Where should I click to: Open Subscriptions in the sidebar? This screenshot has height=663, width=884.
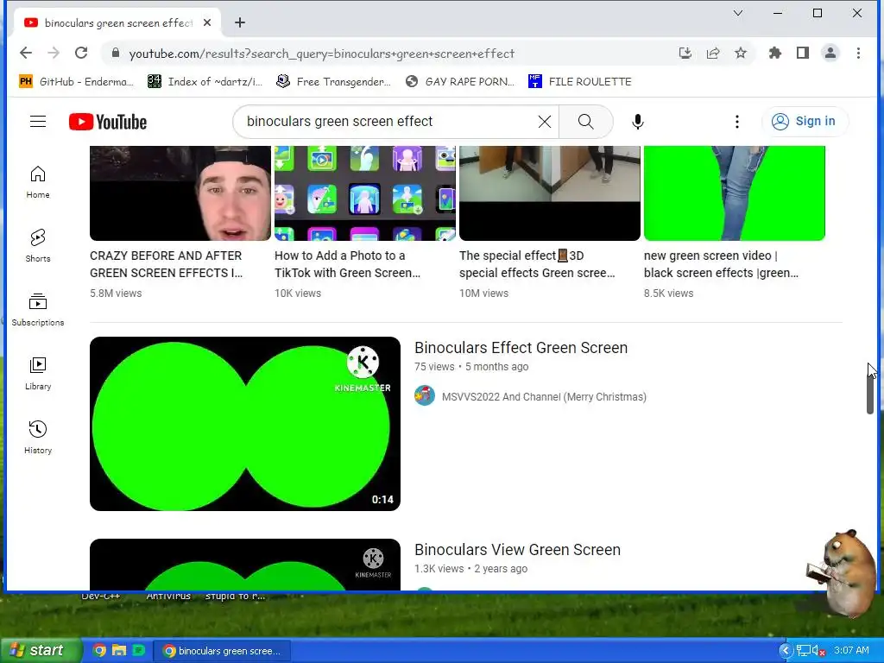[x=38, y=310]
